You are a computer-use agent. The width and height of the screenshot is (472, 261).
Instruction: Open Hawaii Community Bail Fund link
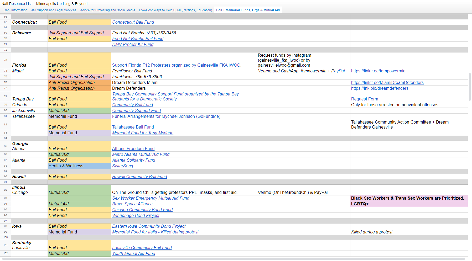point(140,177)
